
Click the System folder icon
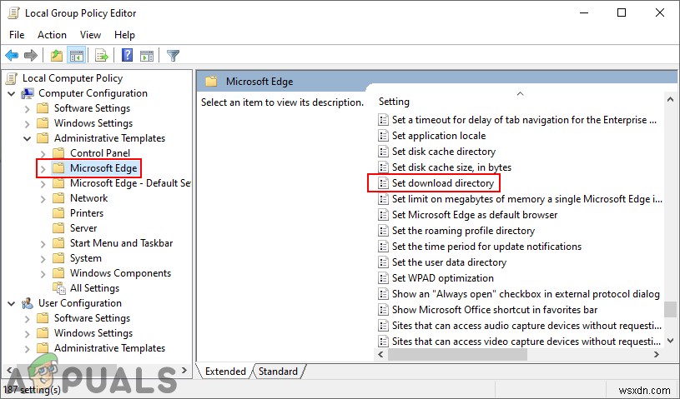[58, 258]
